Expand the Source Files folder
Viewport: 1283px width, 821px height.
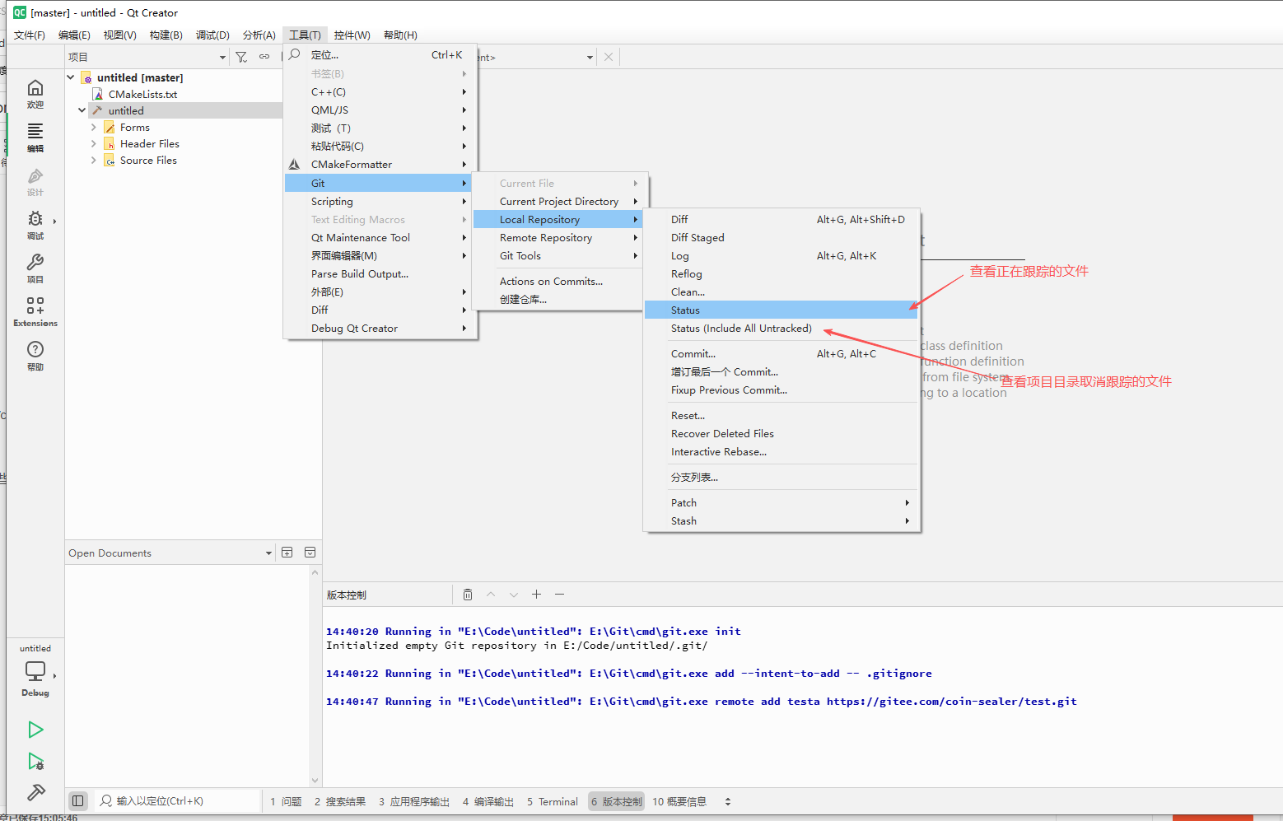pyautogui.click(x=93, y=161)
